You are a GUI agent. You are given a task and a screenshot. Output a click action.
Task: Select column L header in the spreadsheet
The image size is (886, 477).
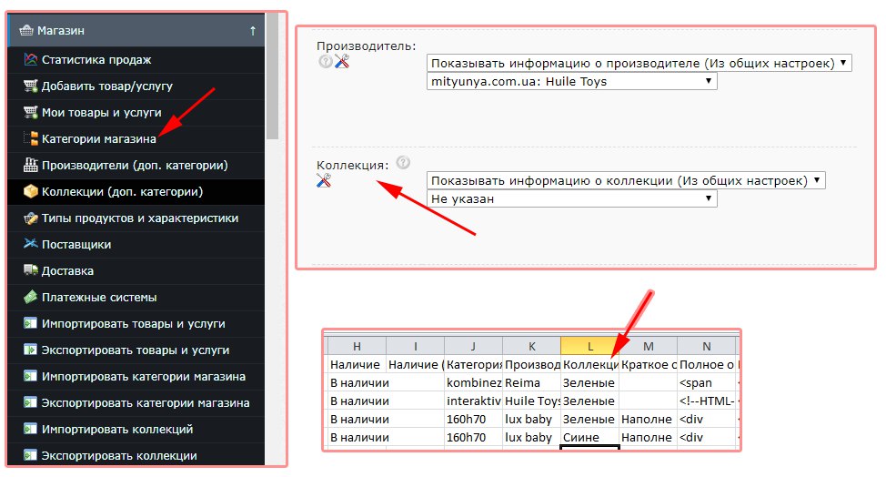(x=589, y=346)
